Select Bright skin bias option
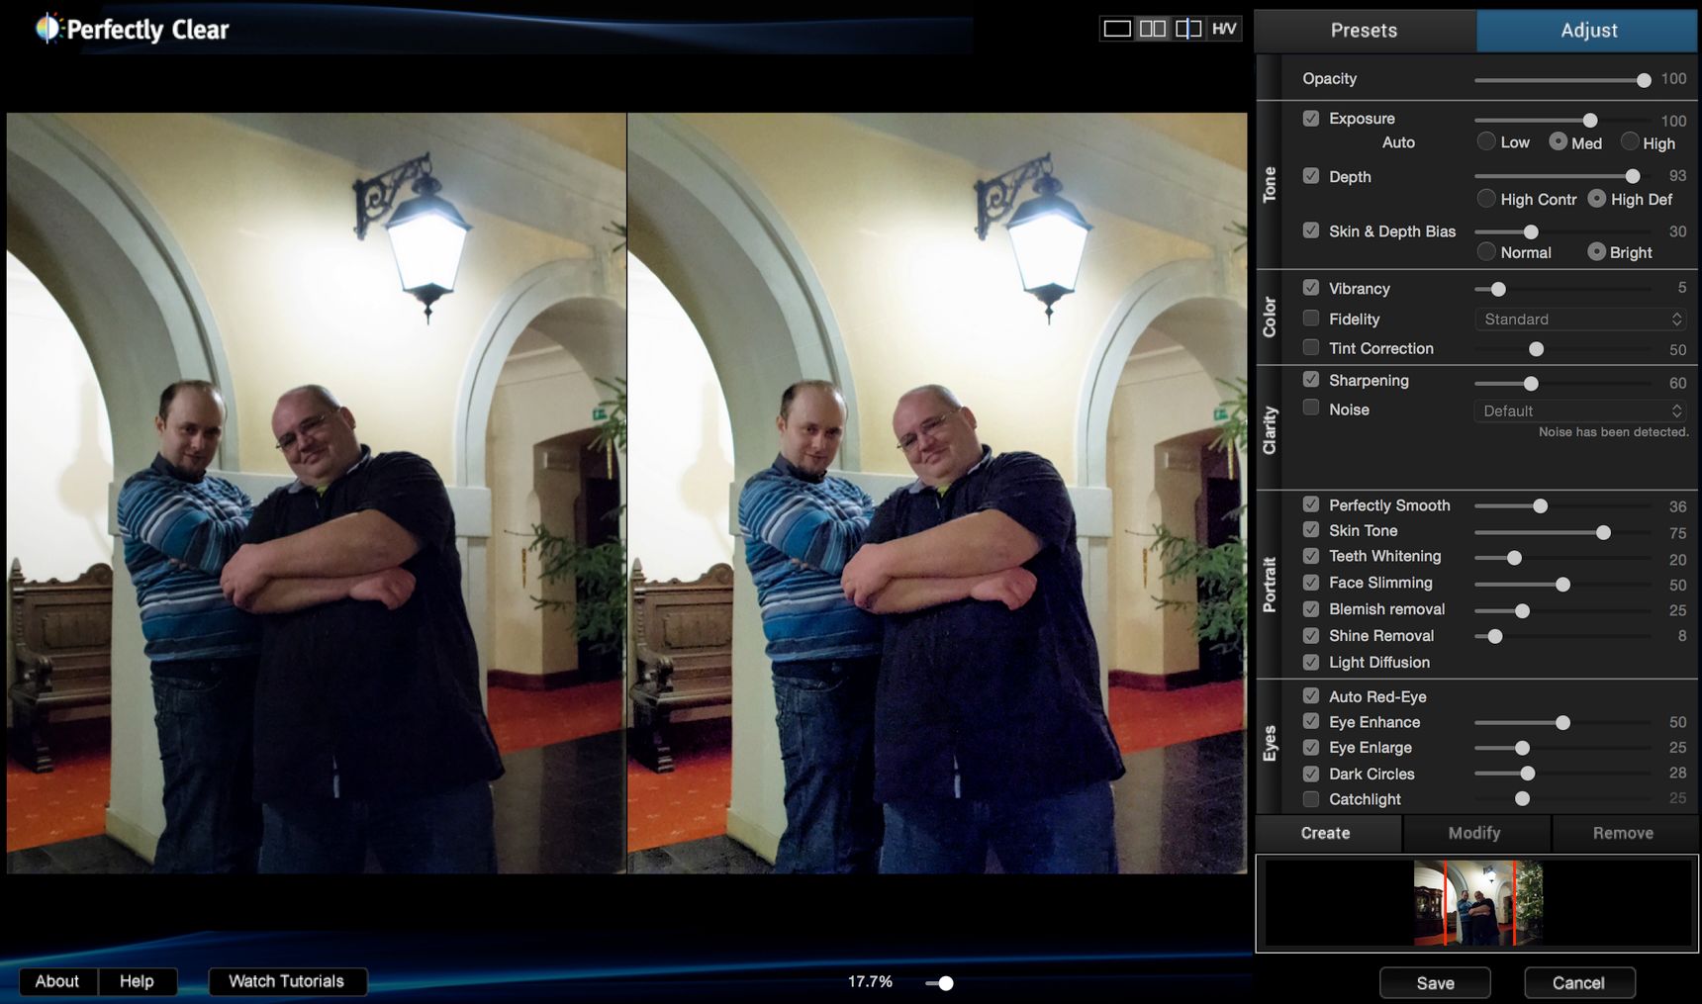The height and width of the screenshot is (1004, 1702). tap(1596, 251)
